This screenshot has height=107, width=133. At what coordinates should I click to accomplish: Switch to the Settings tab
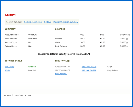48,22
